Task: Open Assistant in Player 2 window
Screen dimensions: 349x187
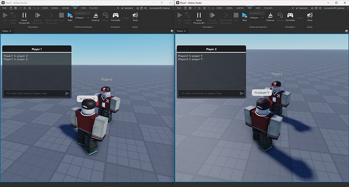Action: pyautogui.click(x=301, y=8)
